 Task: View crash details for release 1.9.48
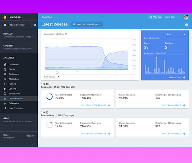173,105
